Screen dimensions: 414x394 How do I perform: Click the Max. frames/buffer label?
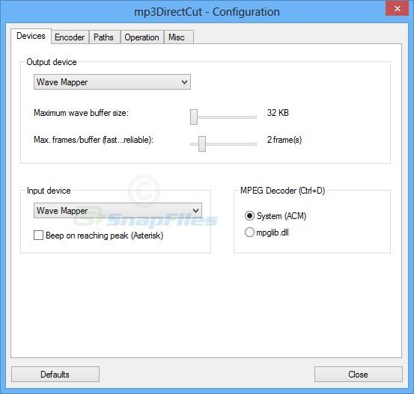click(x=94, y=140)
